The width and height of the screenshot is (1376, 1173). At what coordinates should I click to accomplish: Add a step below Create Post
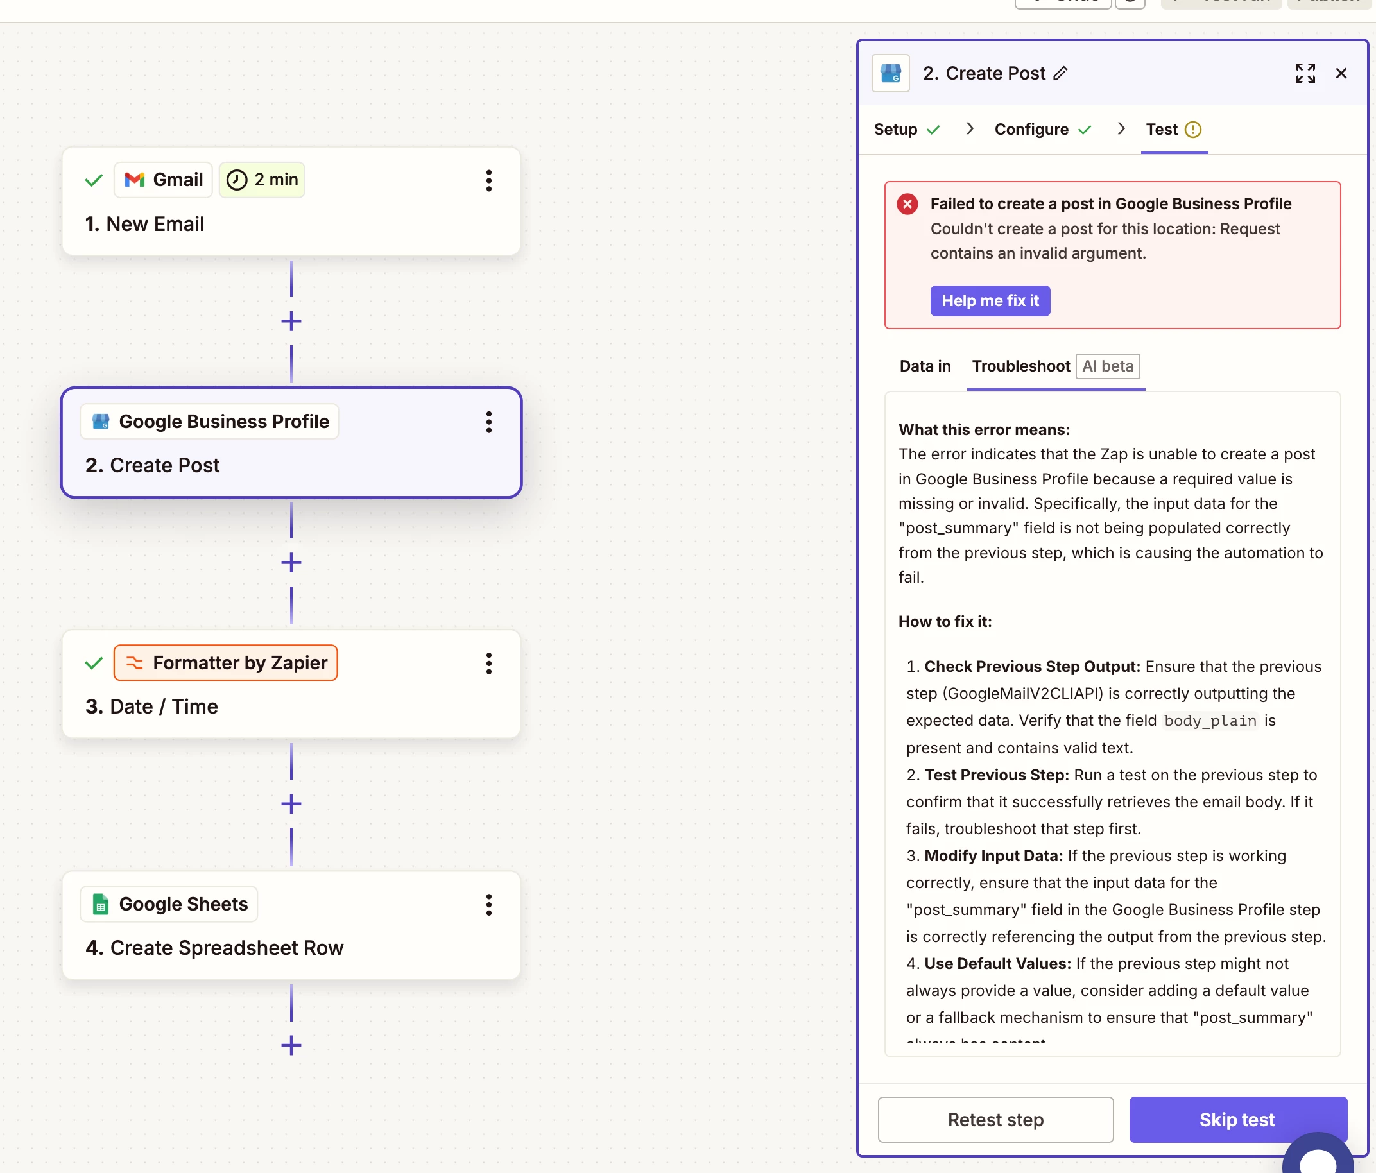(291, 563)
